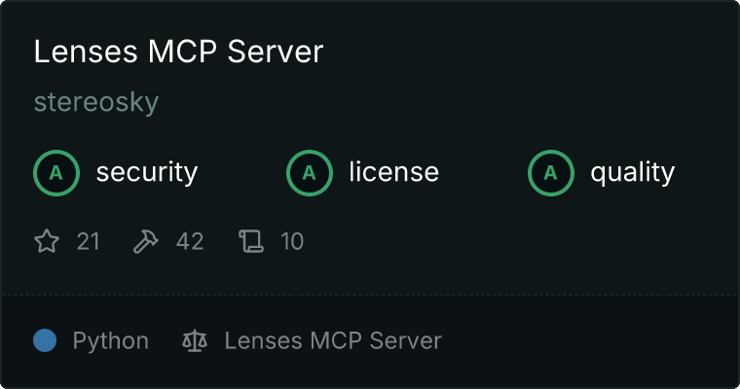Click the dashed divider above the footer
Image resolution: width=740 pixels, height=389 pixels.
point(370,295)
